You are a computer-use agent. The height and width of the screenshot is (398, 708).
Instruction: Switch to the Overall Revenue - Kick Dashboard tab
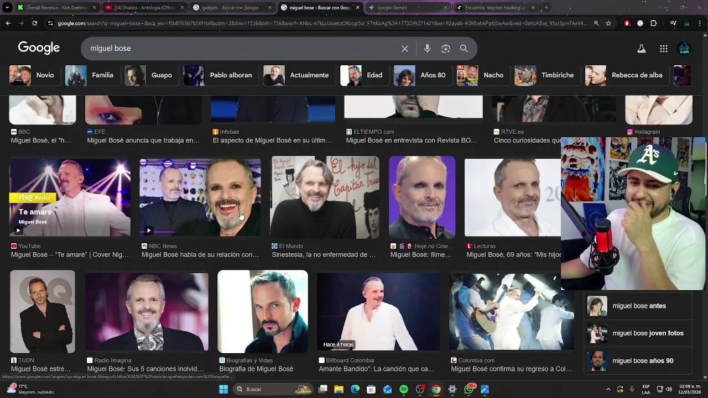(x=58, y=8)
